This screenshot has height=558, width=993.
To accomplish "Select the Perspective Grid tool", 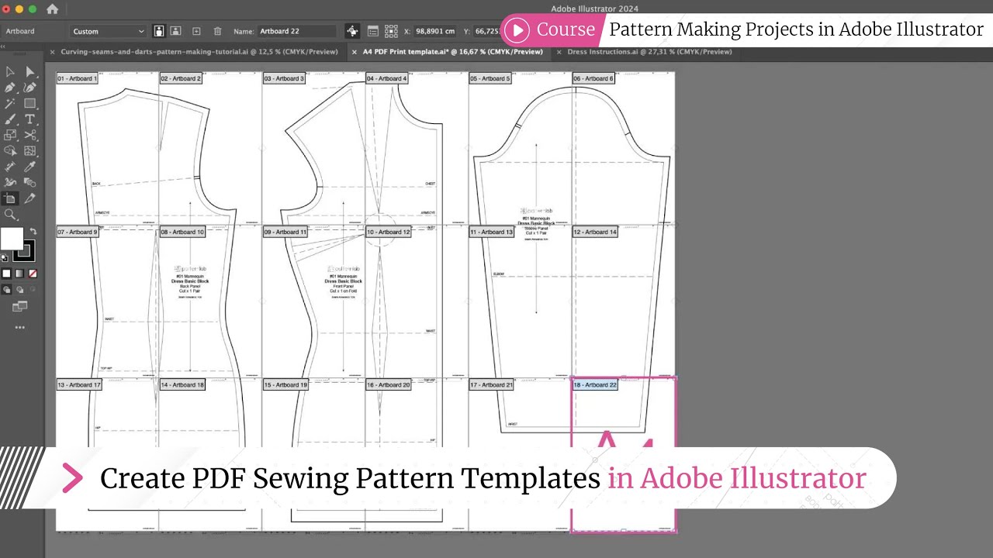I will click(x=30, y=150).
